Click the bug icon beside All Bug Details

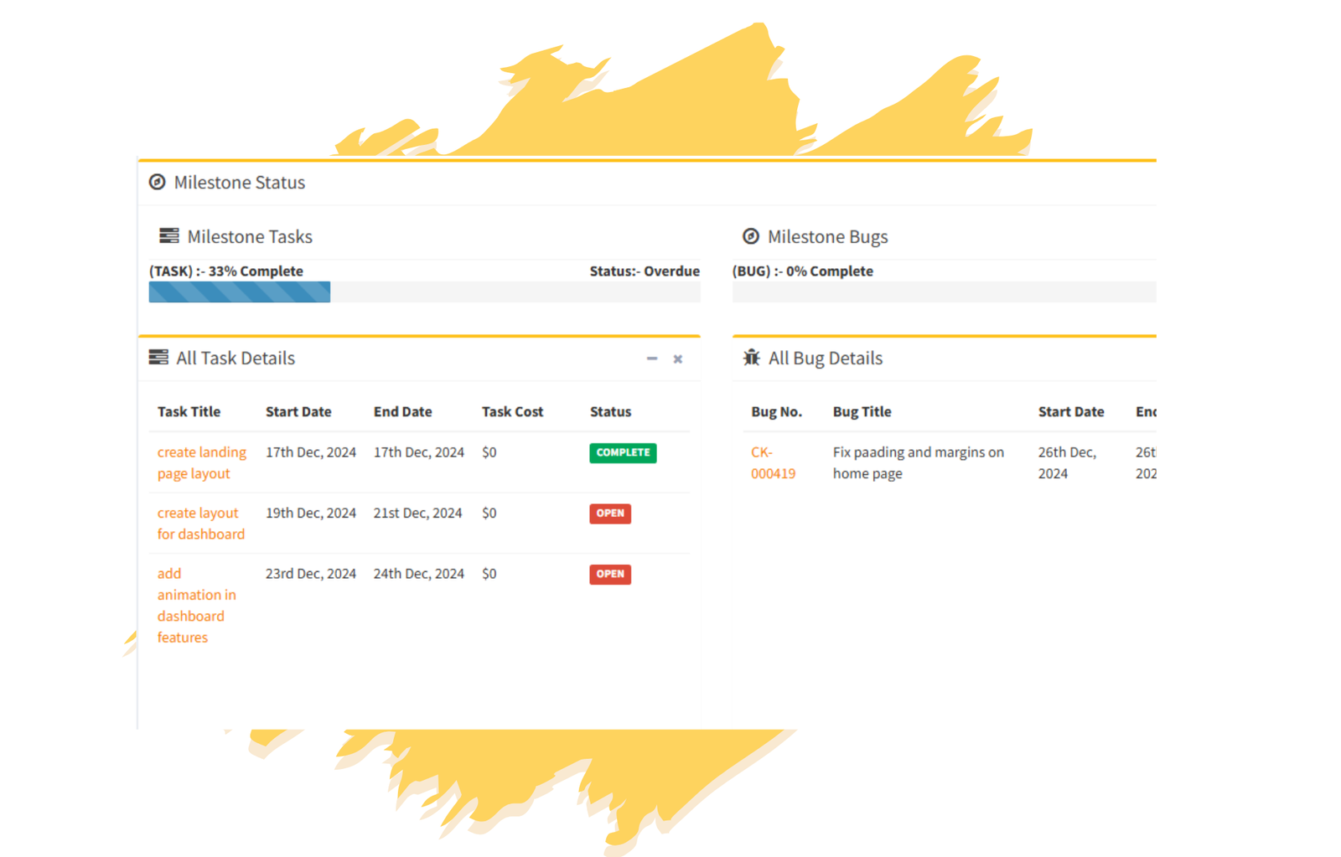tap(751, 358)
